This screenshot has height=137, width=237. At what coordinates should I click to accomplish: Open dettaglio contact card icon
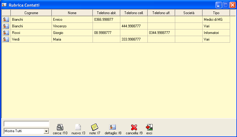click(113, 127)
